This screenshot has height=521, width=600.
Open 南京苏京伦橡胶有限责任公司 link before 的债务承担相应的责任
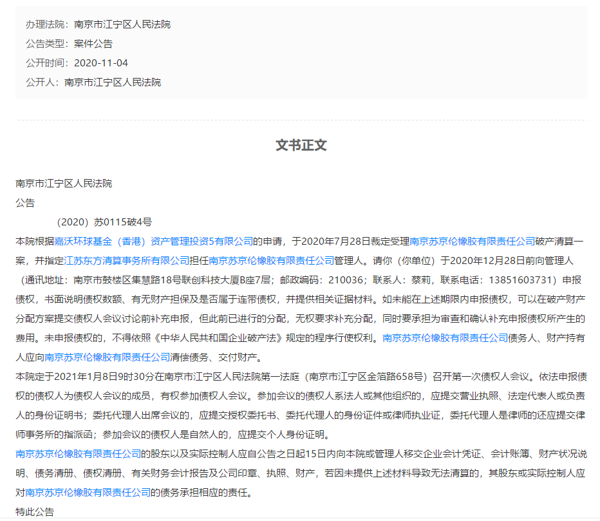pyautogui.click(x=88, y=493)
